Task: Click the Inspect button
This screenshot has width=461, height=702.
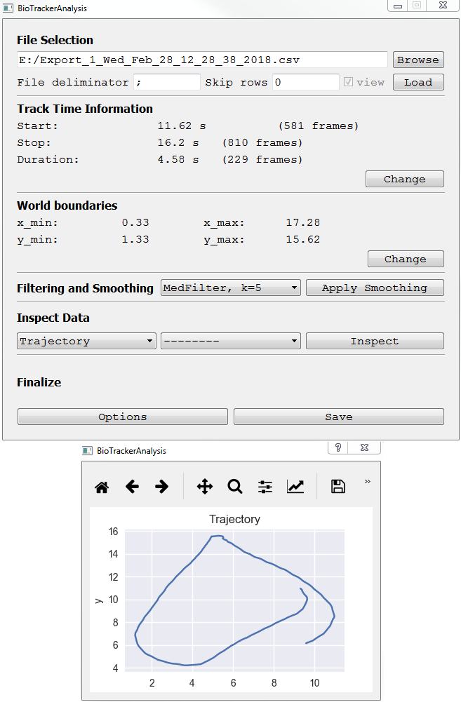Action: pos(375,341)
